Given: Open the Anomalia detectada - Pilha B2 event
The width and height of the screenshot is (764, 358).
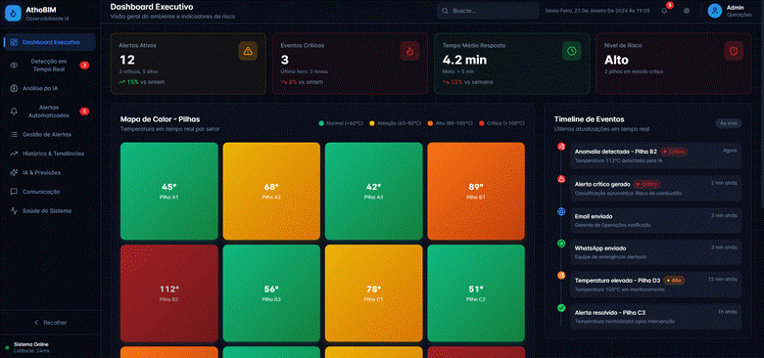Looking at the screenshot, I should pyautogui.click(x=656, y=156).
